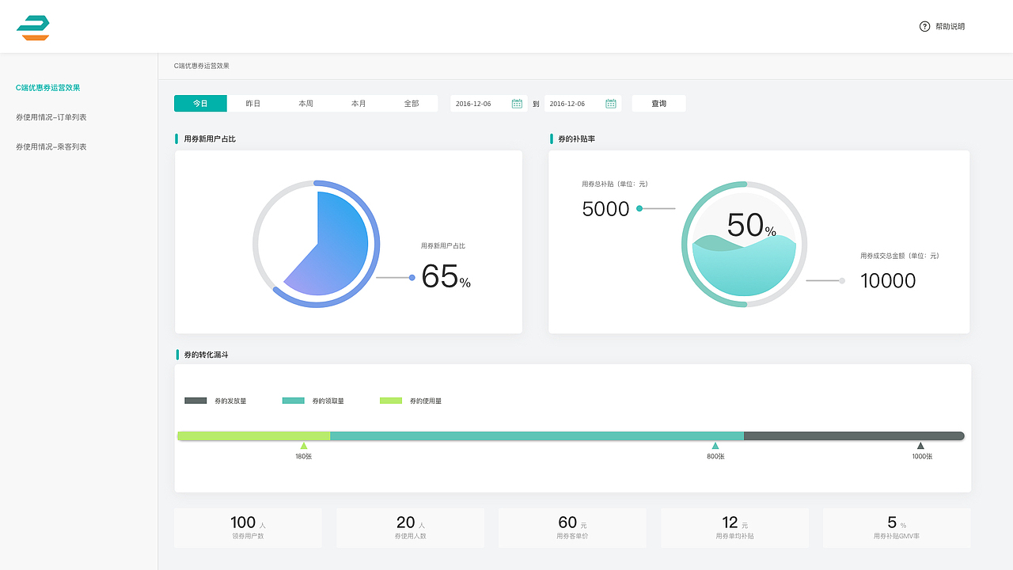Click the green triangle marker at 180张
The image size is (1013, 570).
point(304,446)
